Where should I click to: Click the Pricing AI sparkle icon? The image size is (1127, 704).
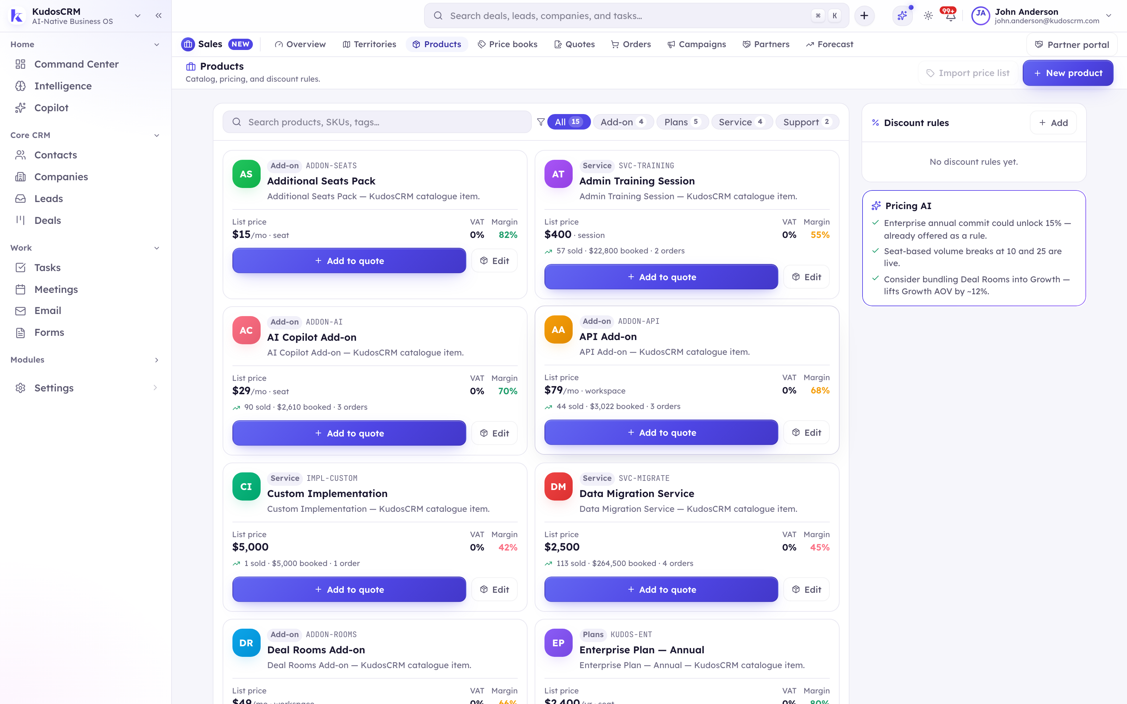876,206
